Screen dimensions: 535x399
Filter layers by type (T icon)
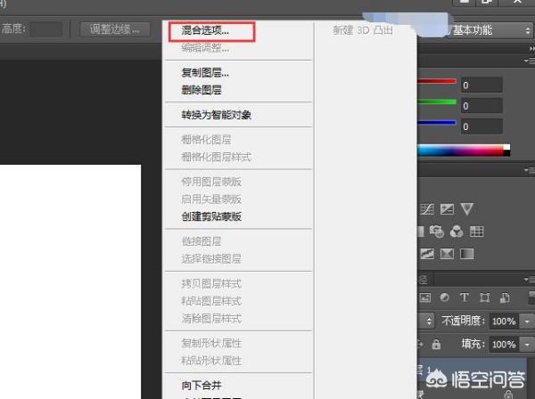click(464, 297)
